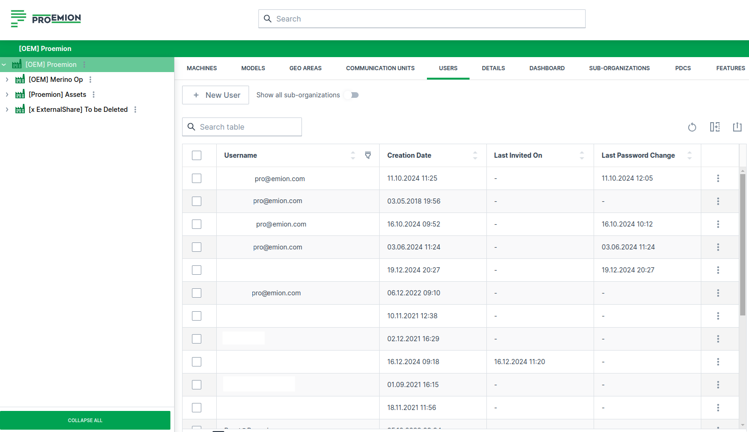
Task: Expand the [OEM] Merino Op tree node
Action: click(7, 79)
